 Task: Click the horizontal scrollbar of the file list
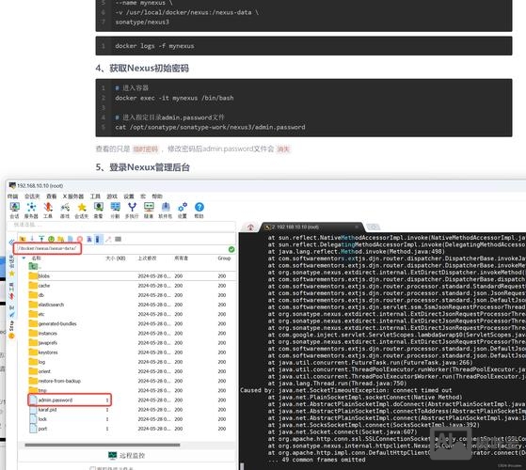point(103,446)
